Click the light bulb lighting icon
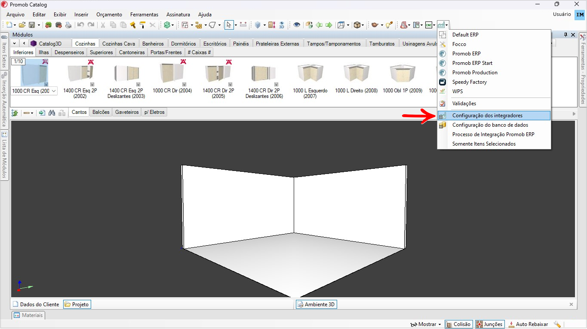 click(x=389, y=25)
